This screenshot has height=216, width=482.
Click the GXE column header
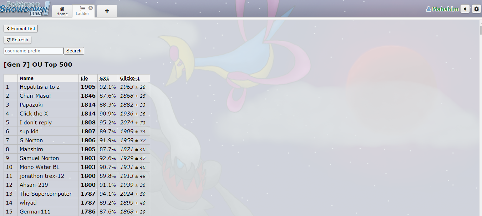click(104, 78)
